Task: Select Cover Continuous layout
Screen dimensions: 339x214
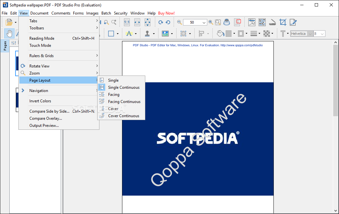Action: tap(121, 116)
